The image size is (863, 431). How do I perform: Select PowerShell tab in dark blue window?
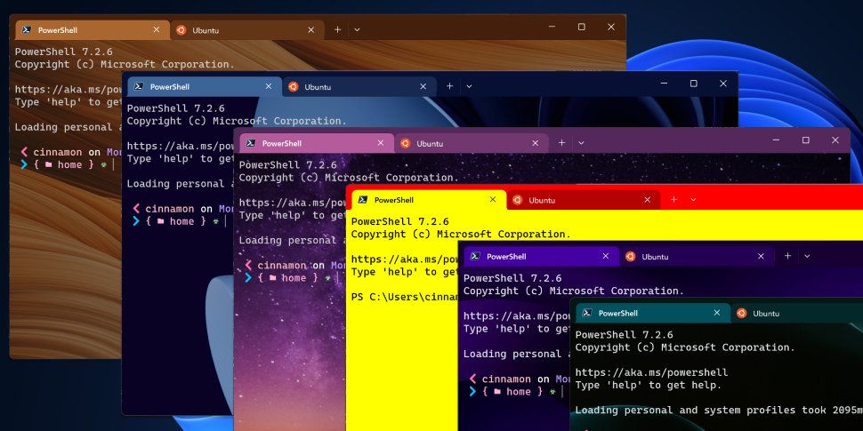tap(203, 87)
